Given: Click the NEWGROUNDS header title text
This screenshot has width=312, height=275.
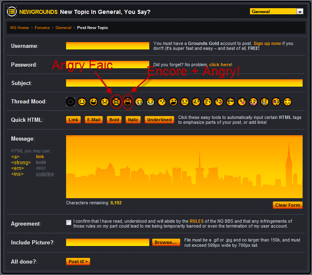Looking at the screenshot, I should coord(38,12).
